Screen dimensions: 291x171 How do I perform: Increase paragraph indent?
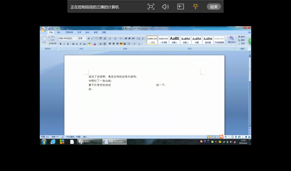[129, 38]
